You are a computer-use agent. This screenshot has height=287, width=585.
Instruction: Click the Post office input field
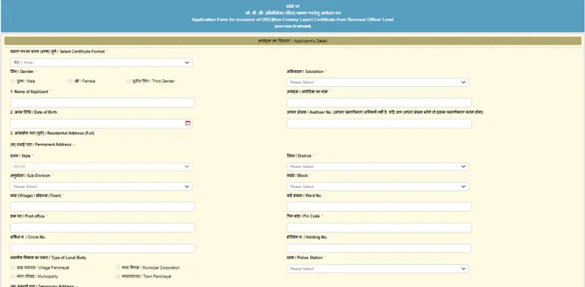pyautogui.click(x=102, y=228)
